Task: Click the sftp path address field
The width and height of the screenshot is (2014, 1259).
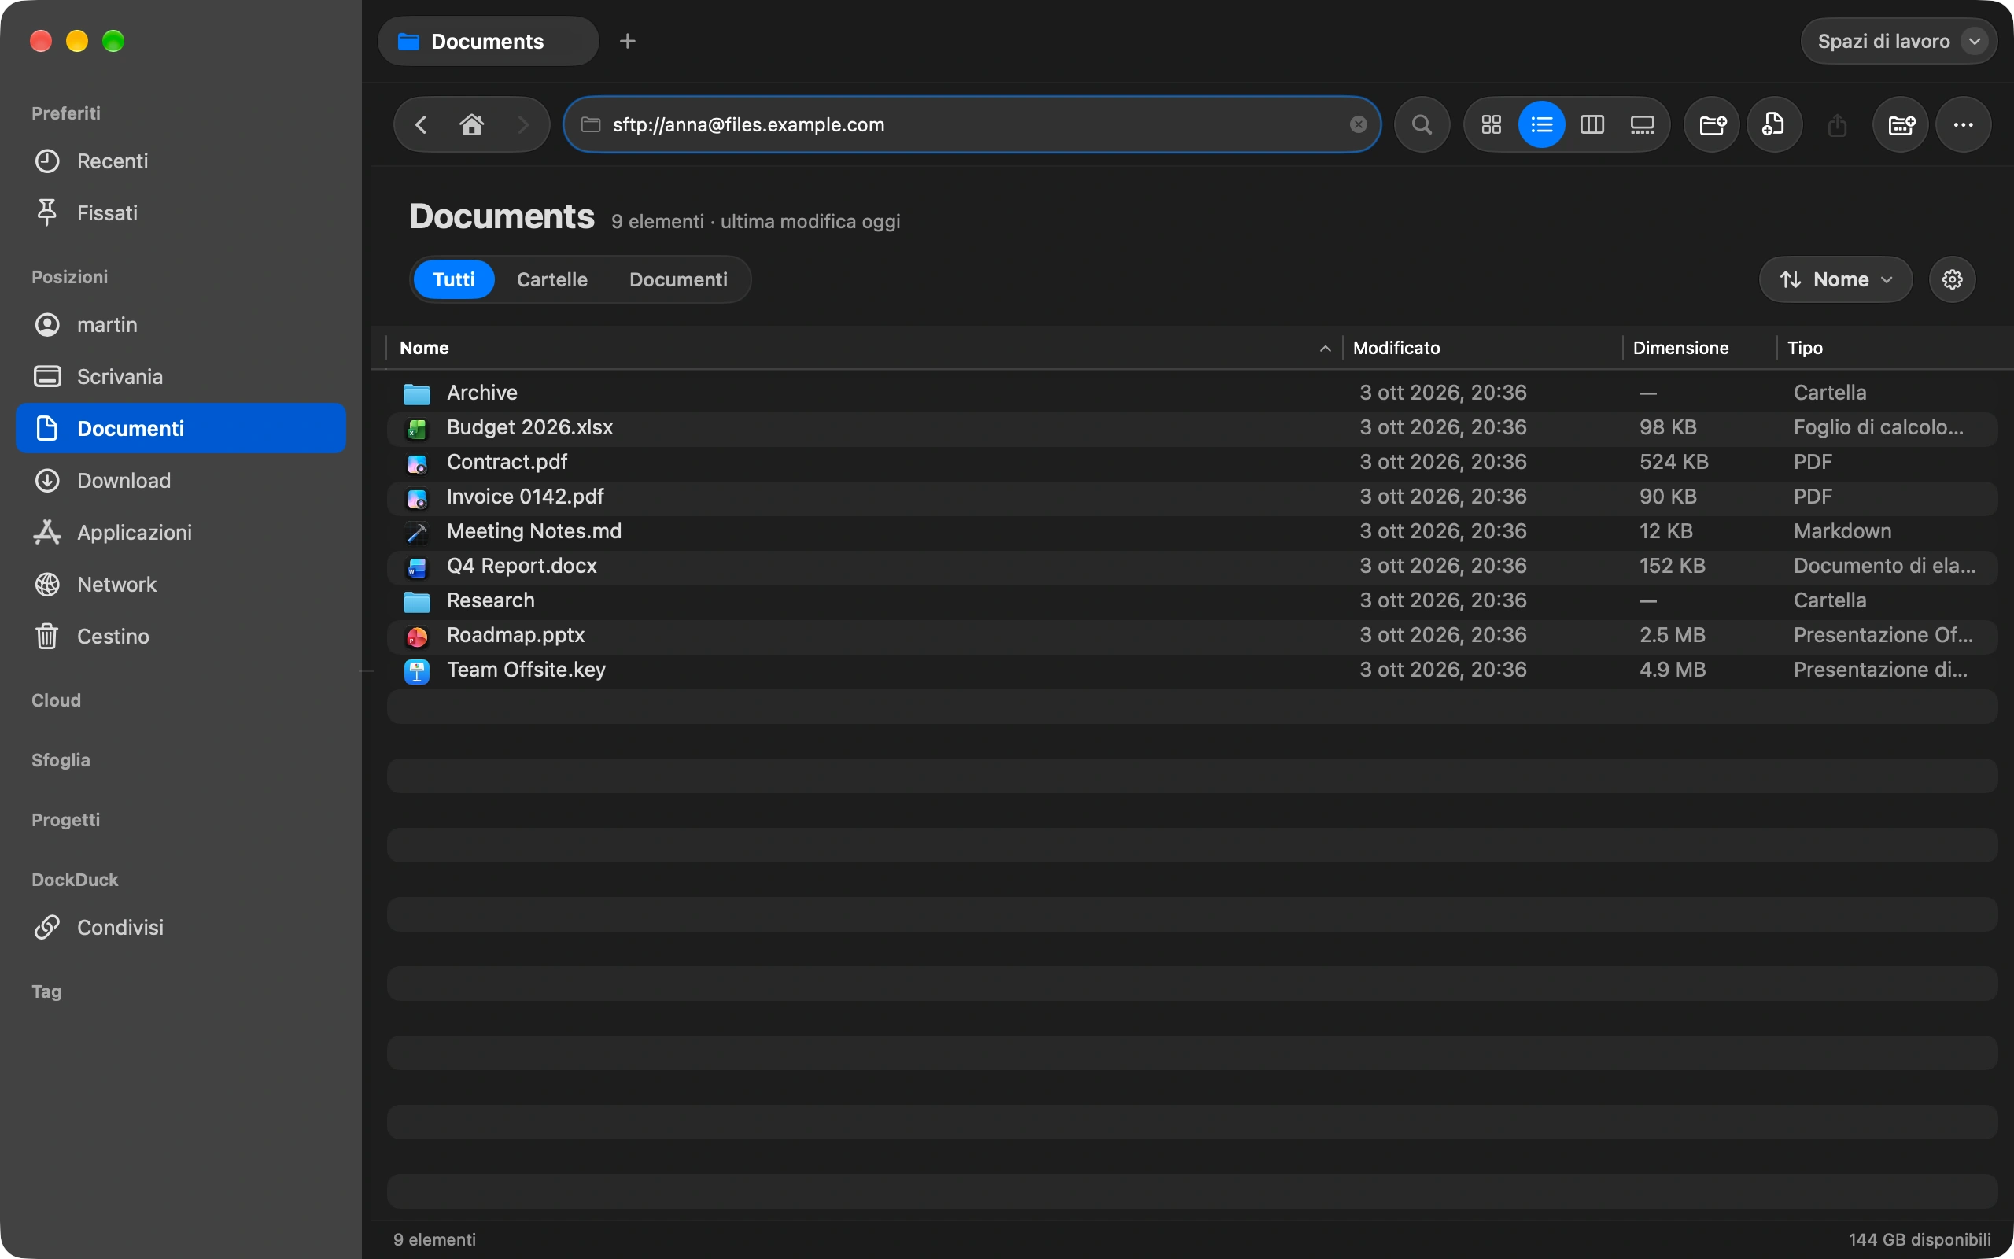Action: point(972,125)
